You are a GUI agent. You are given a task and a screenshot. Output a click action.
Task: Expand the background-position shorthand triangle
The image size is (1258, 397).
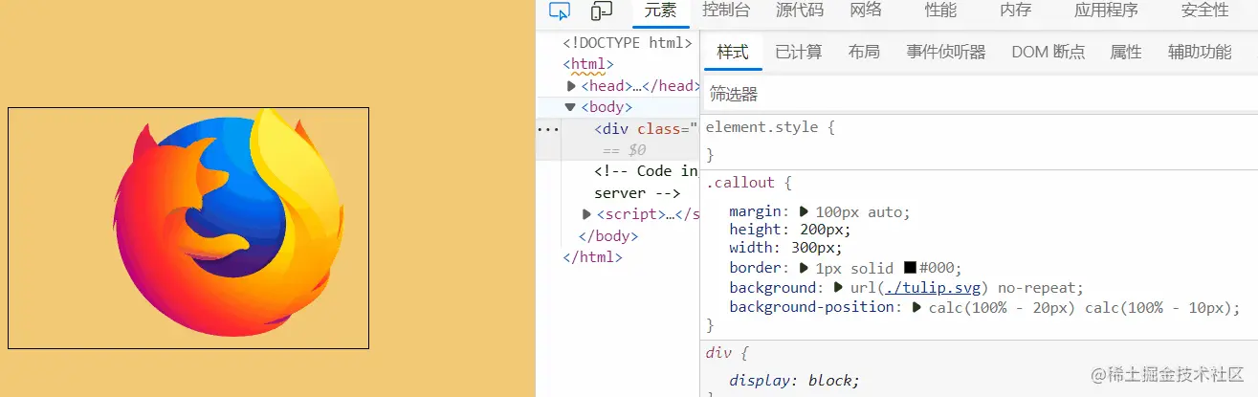click(916, 307)
